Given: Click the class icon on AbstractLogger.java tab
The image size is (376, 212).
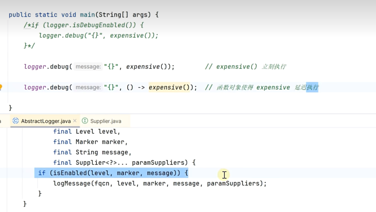Looking at the screenshot, I should click(16, 121).
